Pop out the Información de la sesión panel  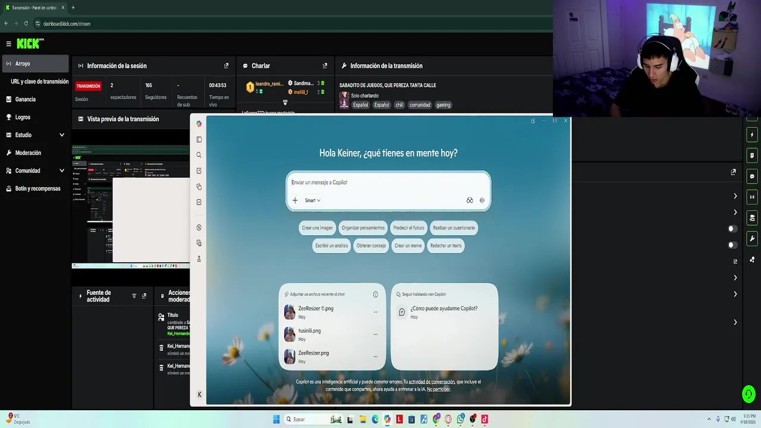pos(226,66)
